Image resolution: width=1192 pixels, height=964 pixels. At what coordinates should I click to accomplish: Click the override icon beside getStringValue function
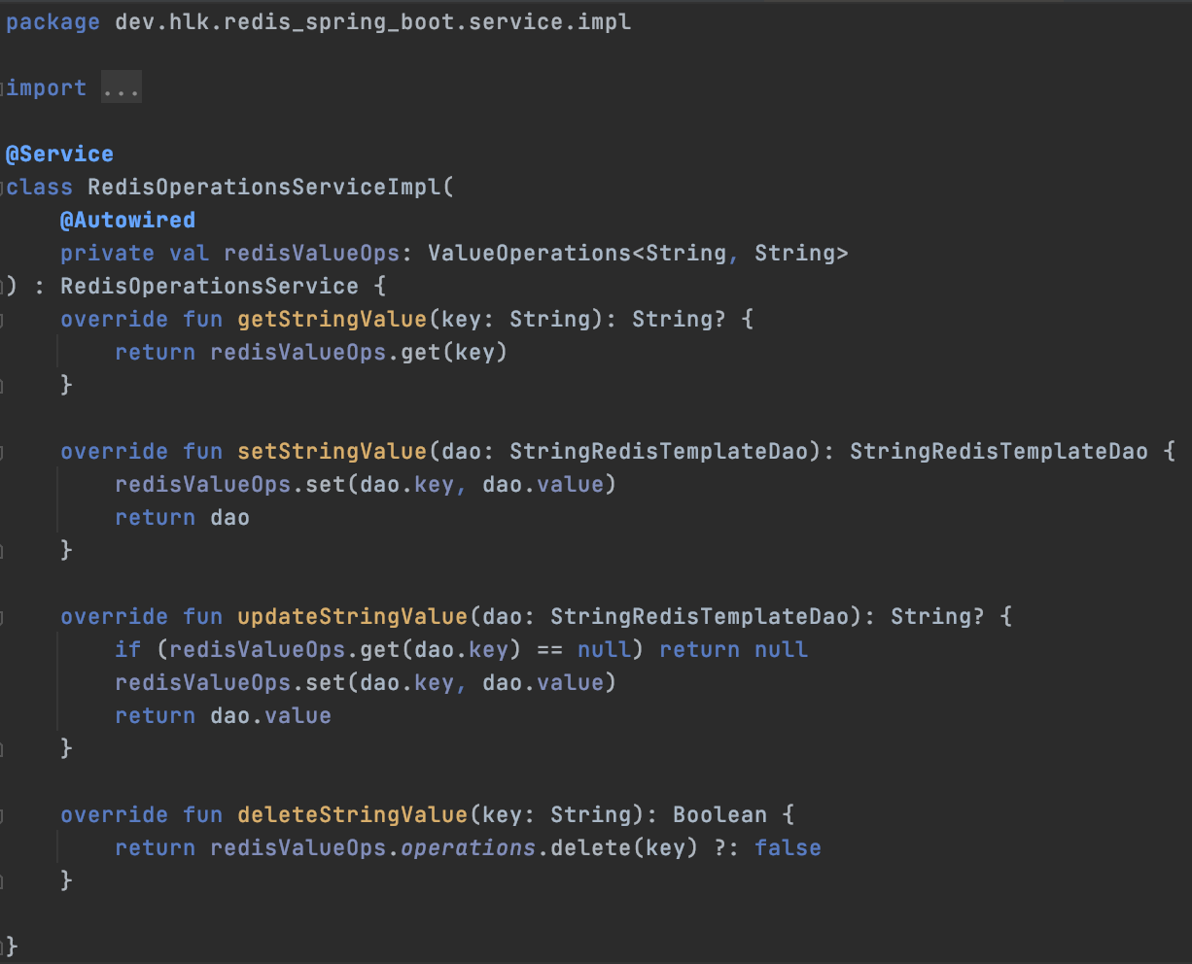pyautogui.click(x=3, y=319)
